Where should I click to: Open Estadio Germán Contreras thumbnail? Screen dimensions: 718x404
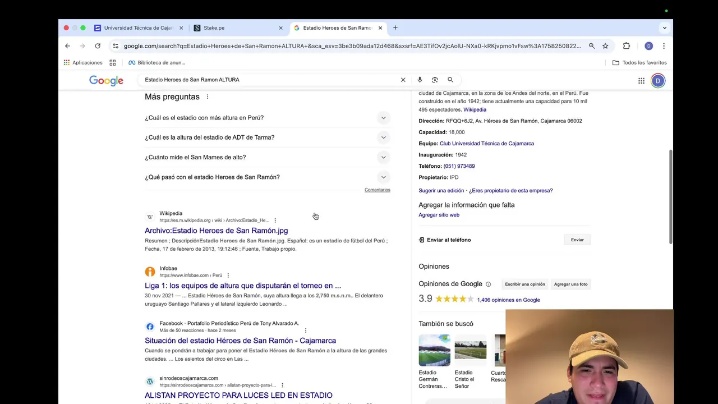coord(434,350)
